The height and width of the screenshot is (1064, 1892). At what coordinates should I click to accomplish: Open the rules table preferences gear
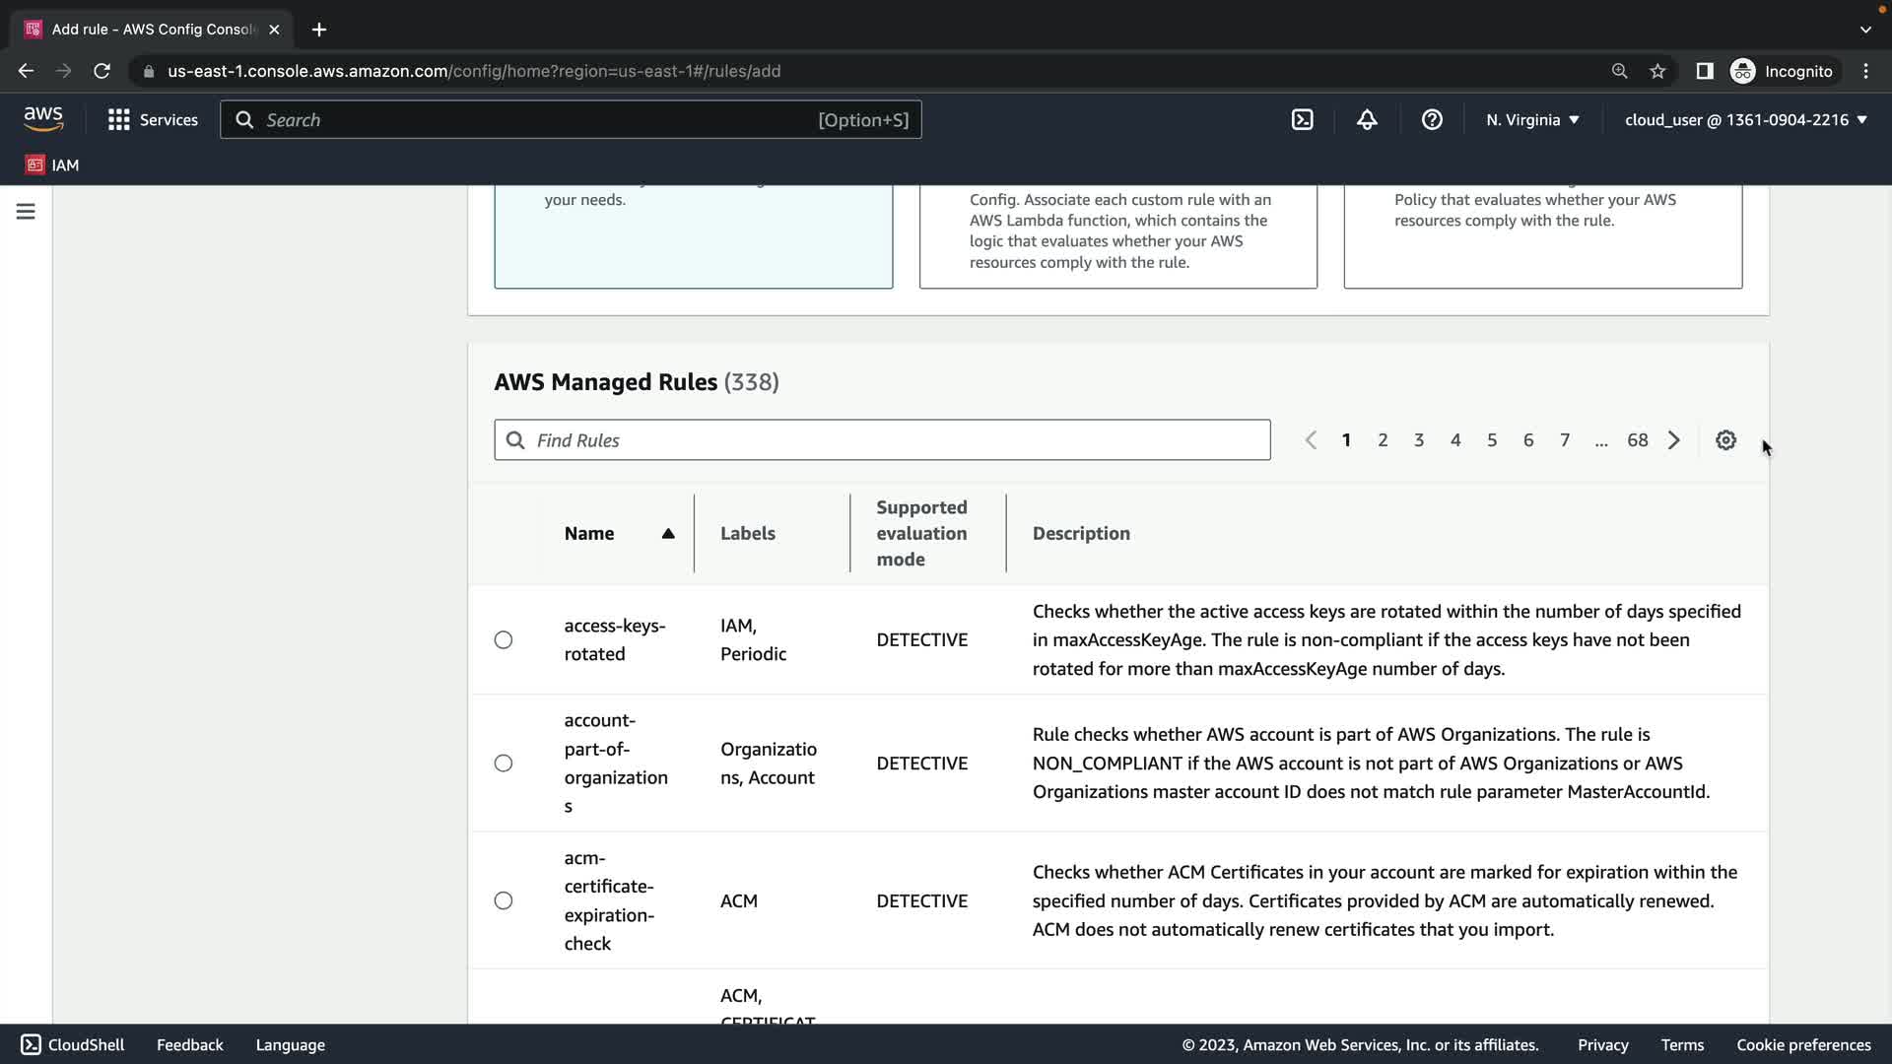tap(1725, 440)
